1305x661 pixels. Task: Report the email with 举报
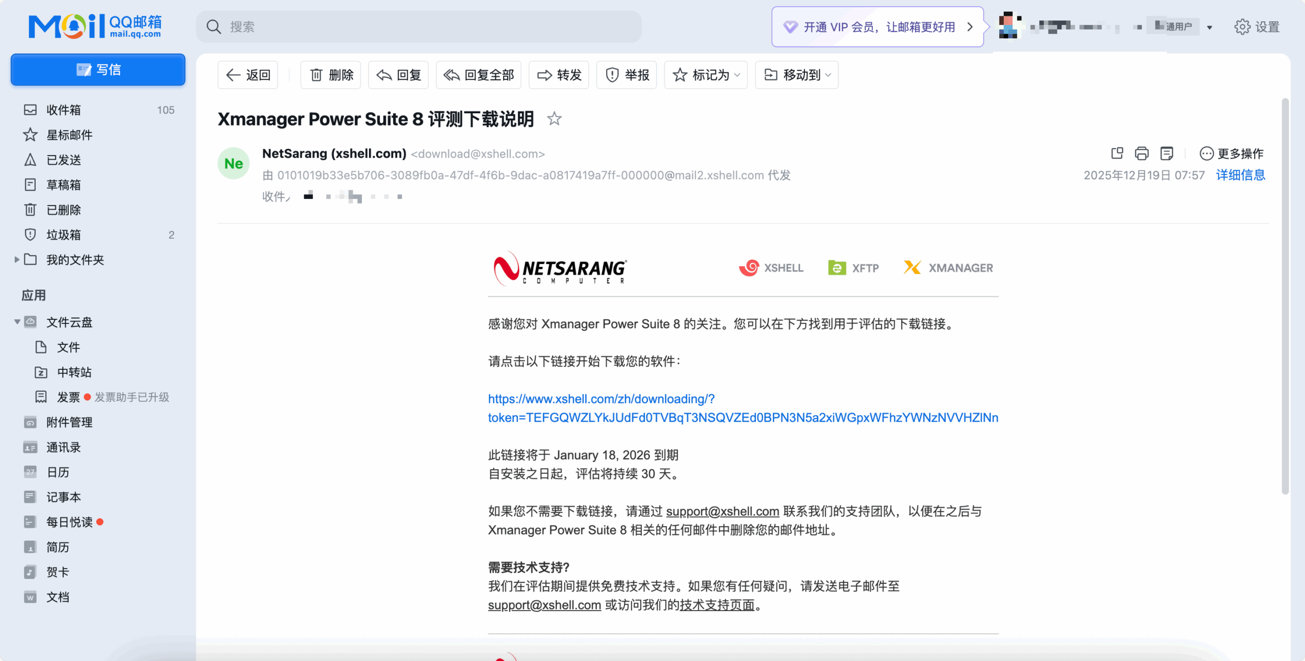(x=627, y=74)
